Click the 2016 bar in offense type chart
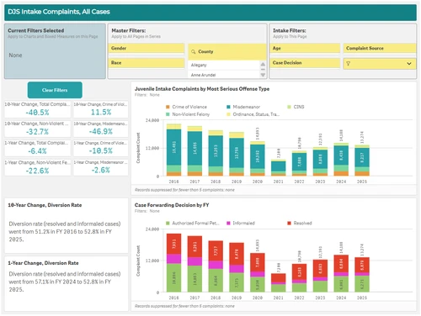Image resolution: width=421 pixels, height=316 pixels. pos(173,150)
